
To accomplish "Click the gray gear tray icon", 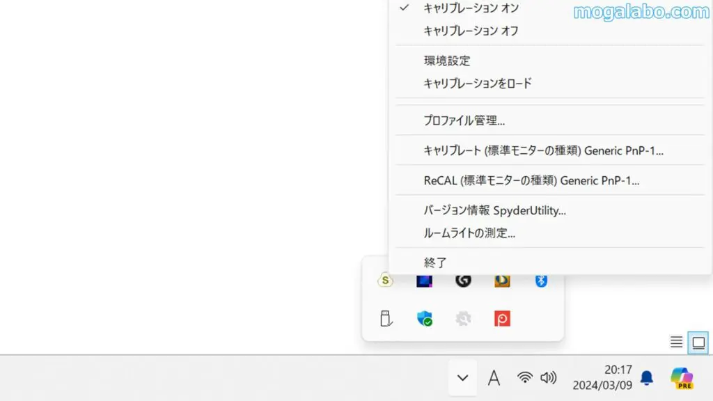I will pos(463,319).
